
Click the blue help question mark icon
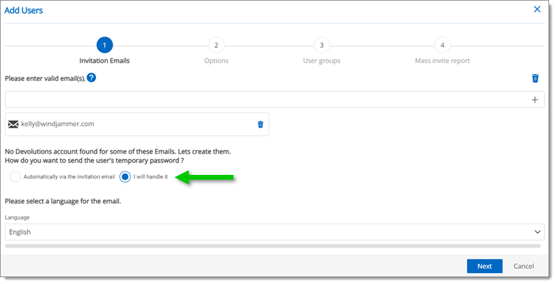(x=91, y=78)
